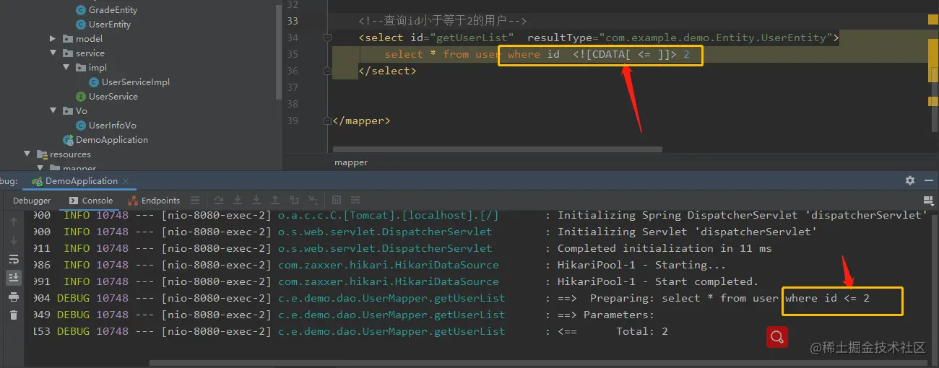Toggle soft-wrap in the console
The image size is (939, 368).
[x=14, y=259]
